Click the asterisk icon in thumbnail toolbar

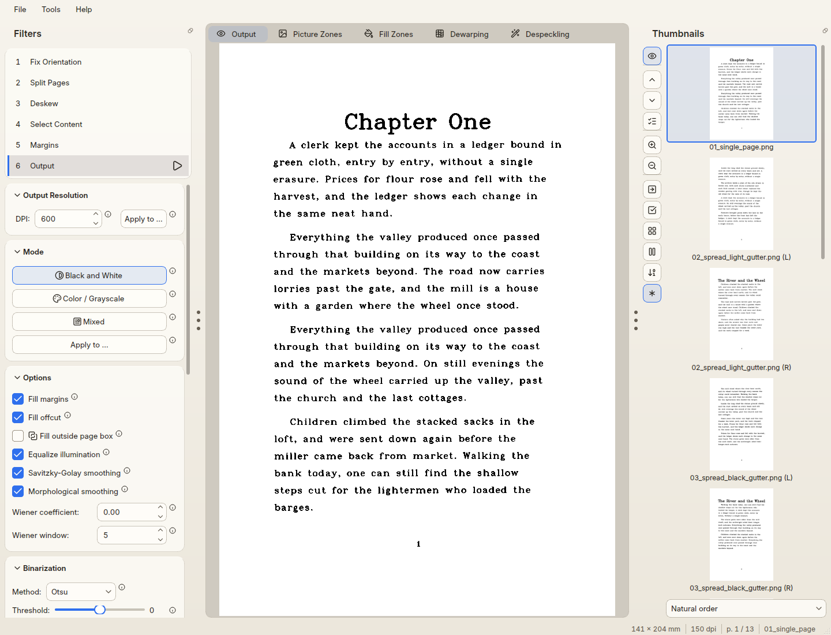(x=652, y=293)
